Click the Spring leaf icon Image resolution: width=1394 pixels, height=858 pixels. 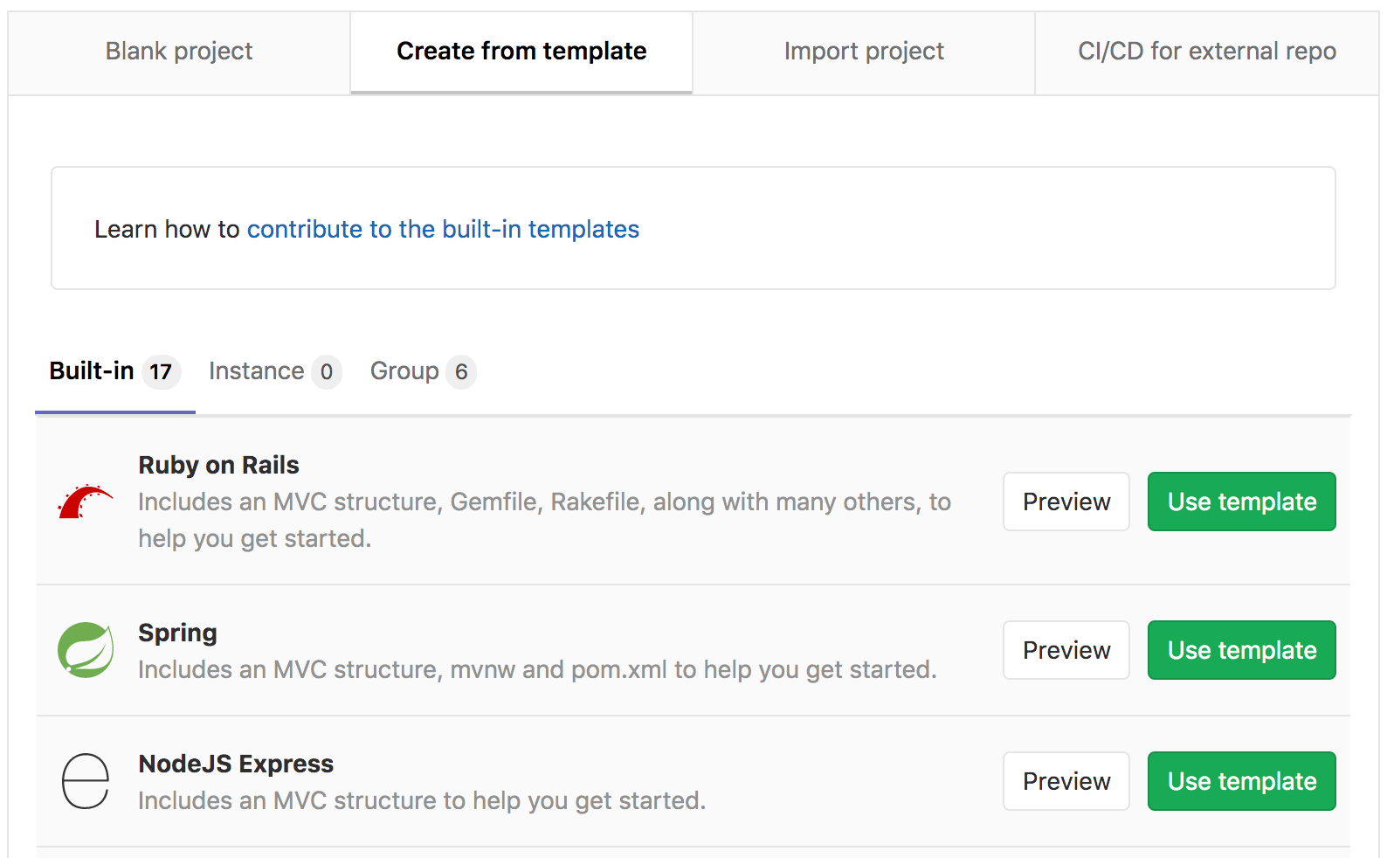coord(85,651)
